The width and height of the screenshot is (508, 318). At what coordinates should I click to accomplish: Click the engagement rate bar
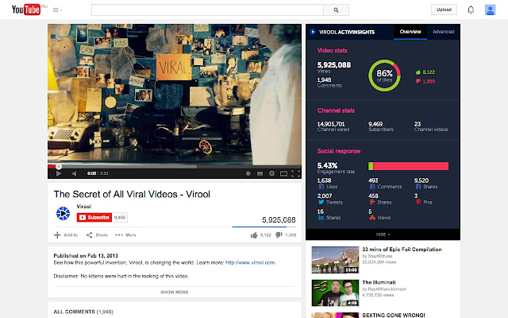[408, 166]
